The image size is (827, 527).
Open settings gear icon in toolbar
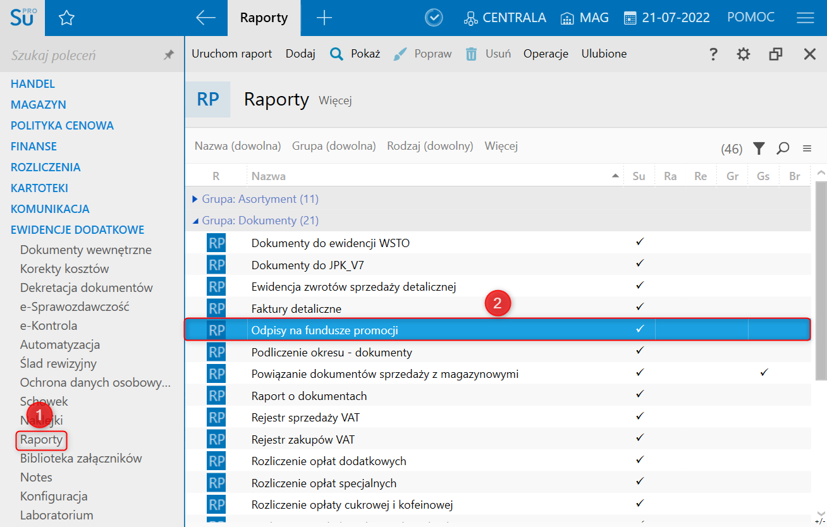click(x=744, y=54)
